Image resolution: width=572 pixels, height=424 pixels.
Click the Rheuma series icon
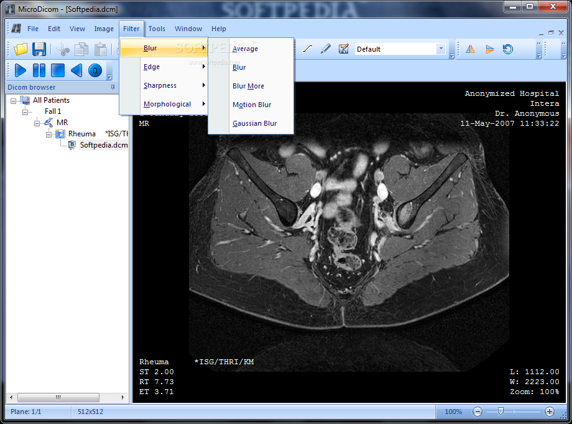click(60, 134)
